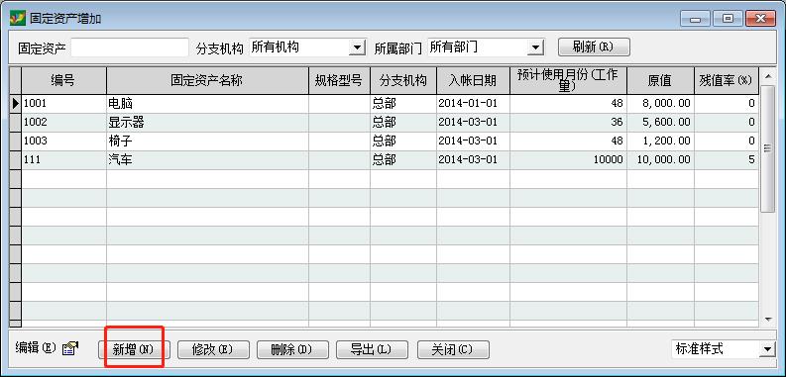786x377 pixels.
Task: Click the scroll up arrow of table
Action: (x=767, y=76)
